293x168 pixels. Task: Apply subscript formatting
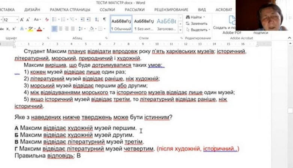click(8, 29)
